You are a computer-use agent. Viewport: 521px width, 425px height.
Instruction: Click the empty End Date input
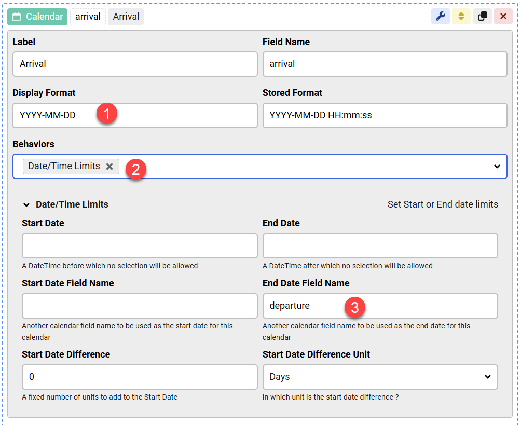pyautogui.click(x=380, y=245)
